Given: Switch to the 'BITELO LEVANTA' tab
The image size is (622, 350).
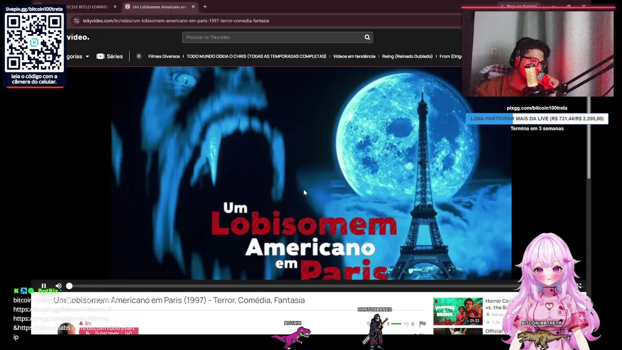Looking at the screenshot, I should pyautogui.click(x=86, y=7).
